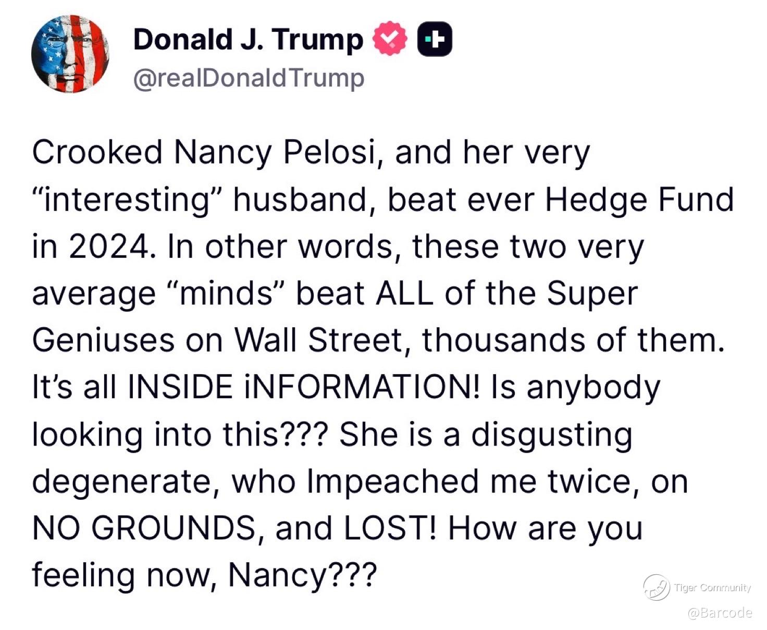Viewport: 767px width, 630px height.
Task: Click the Tiger Community watermark text
Action: (x=712, y=588)
